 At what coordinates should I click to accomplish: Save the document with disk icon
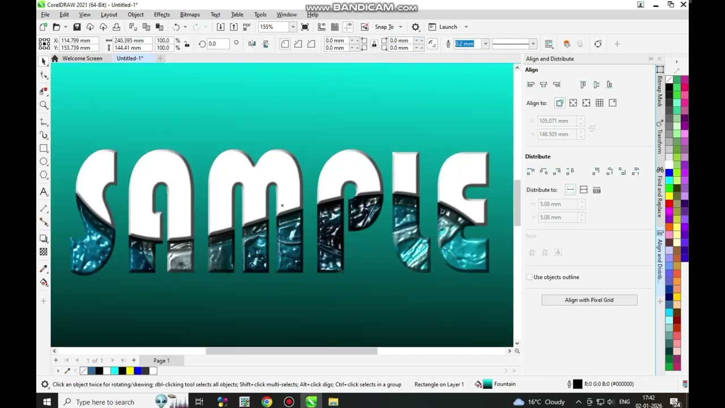click(76, 27)
